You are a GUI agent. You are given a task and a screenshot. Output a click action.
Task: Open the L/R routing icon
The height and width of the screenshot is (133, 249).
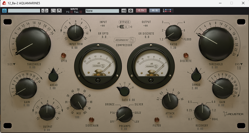(x=168, y=11)
